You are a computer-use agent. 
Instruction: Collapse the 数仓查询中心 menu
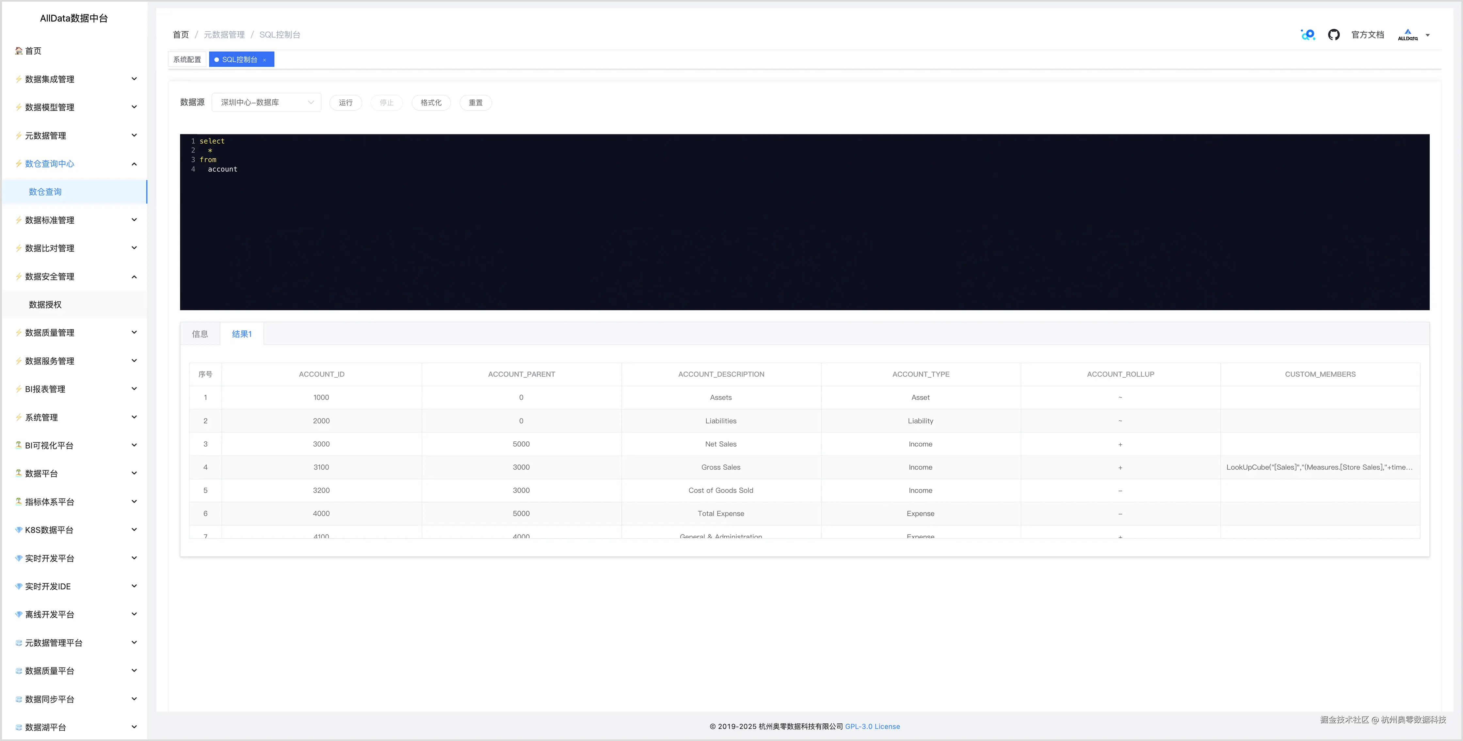click(x=134, y=164)
